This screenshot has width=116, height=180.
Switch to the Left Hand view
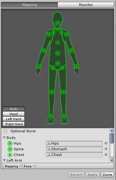click(x=14, y=119)
